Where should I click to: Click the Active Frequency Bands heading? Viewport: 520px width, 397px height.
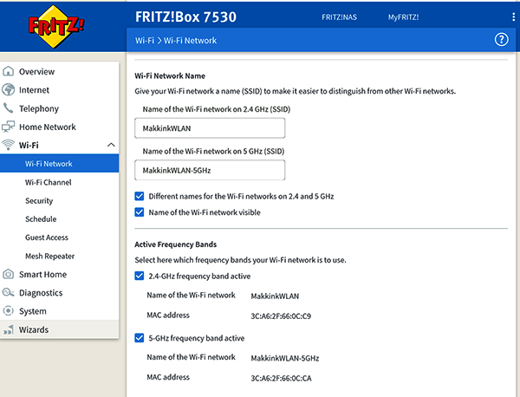(x=175, y=244)
